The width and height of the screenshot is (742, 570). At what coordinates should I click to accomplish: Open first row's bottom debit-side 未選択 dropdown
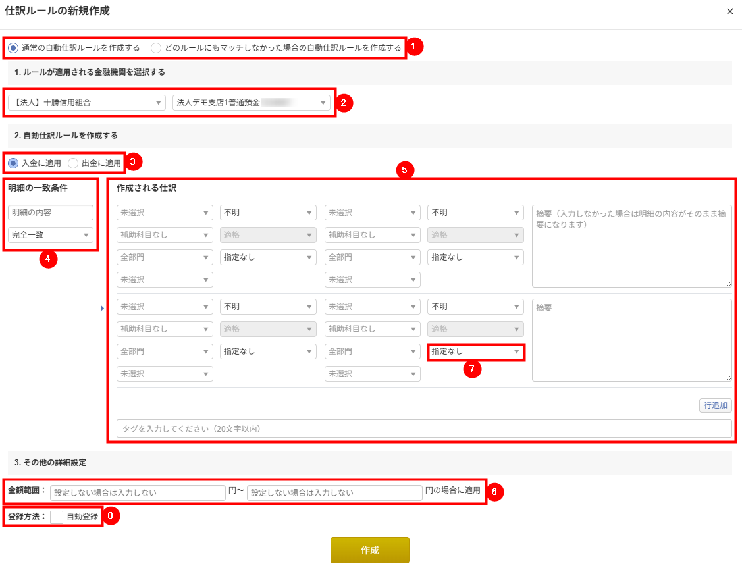165,280
